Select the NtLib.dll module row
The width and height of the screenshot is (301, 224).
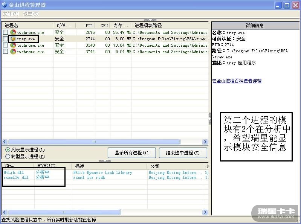pyautogui.click(x=105, y=172)
